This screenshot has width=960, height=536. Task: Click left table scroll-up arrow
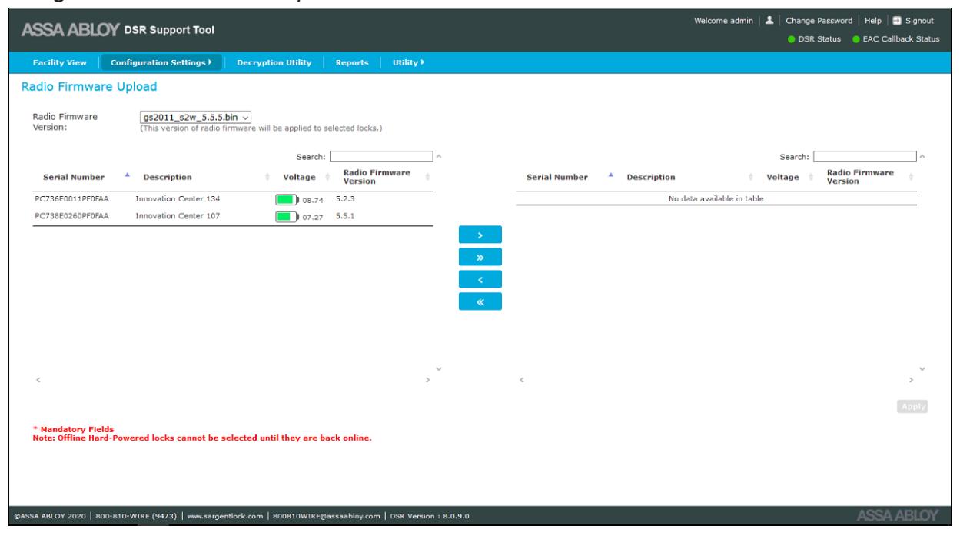[439, 158]
